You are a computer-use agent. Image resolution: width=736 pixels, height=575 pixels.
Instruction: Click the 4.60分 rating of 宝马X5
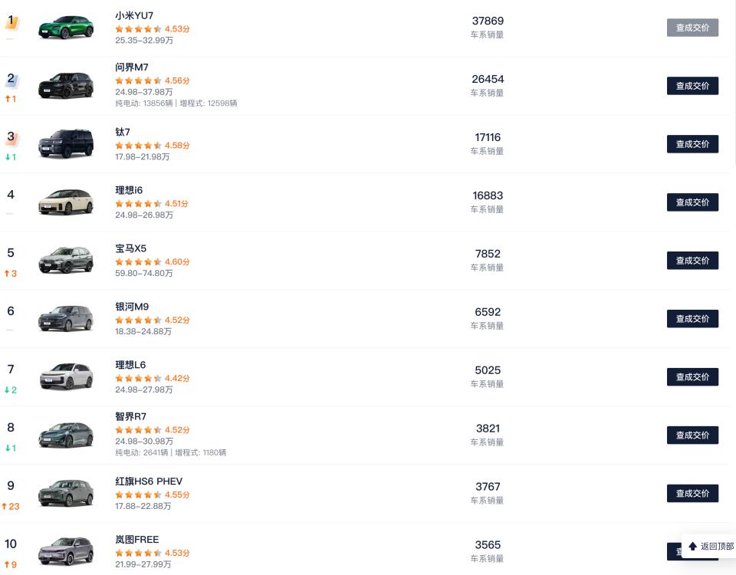pyautogui.click(x=177, y=262)
